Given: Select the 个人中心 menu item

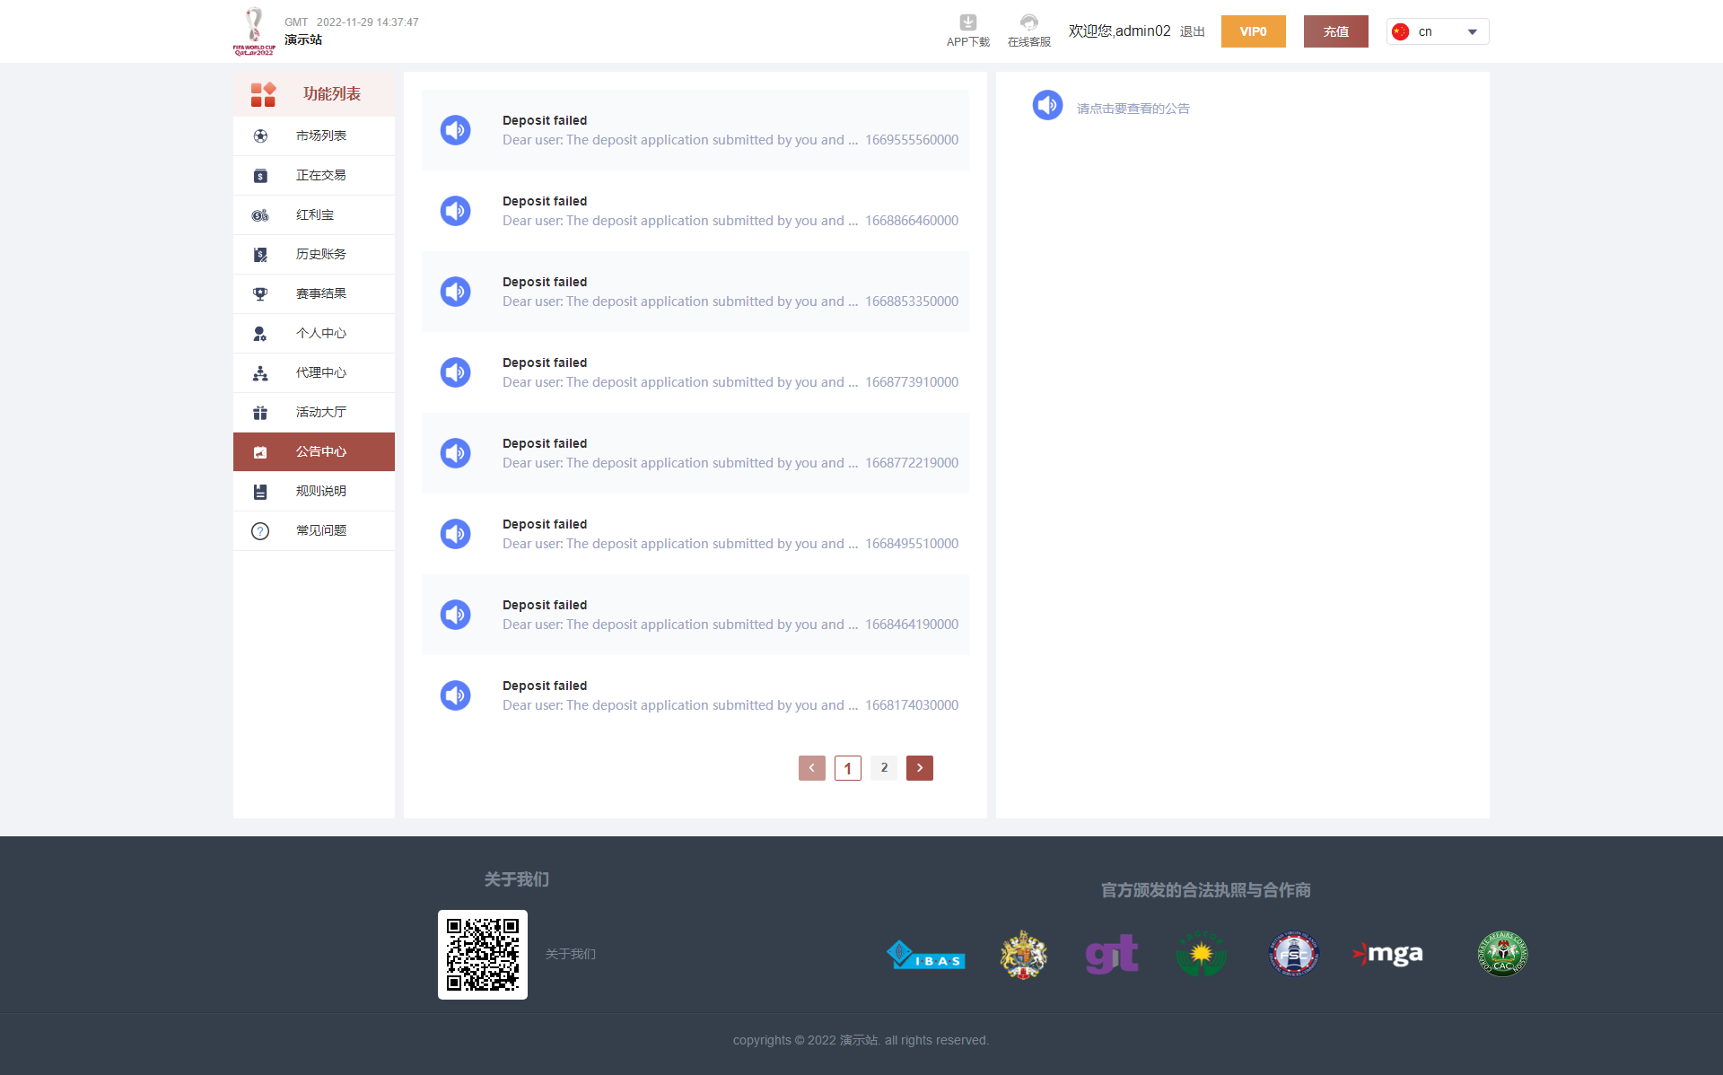Looking at the screenshot, I should [x=320, y=334].
